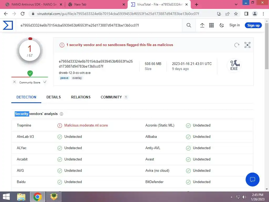Open the RELATIONS tab
This screenshot has width=269, height=202.
pos(81,97)
